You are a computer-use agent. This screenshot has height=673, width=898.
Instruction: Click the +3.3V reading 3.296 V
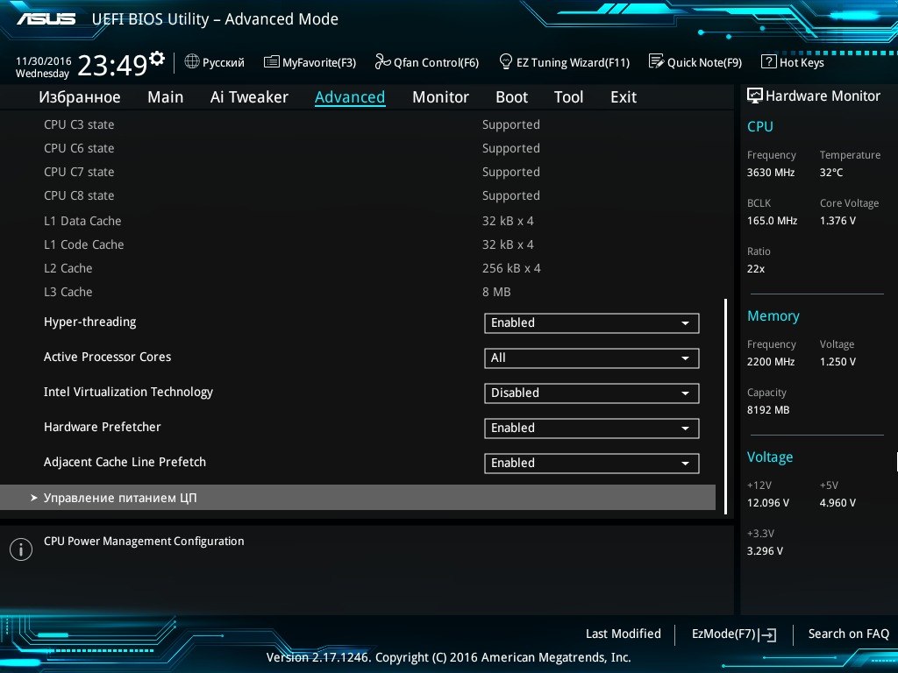(x=765, y=550)
